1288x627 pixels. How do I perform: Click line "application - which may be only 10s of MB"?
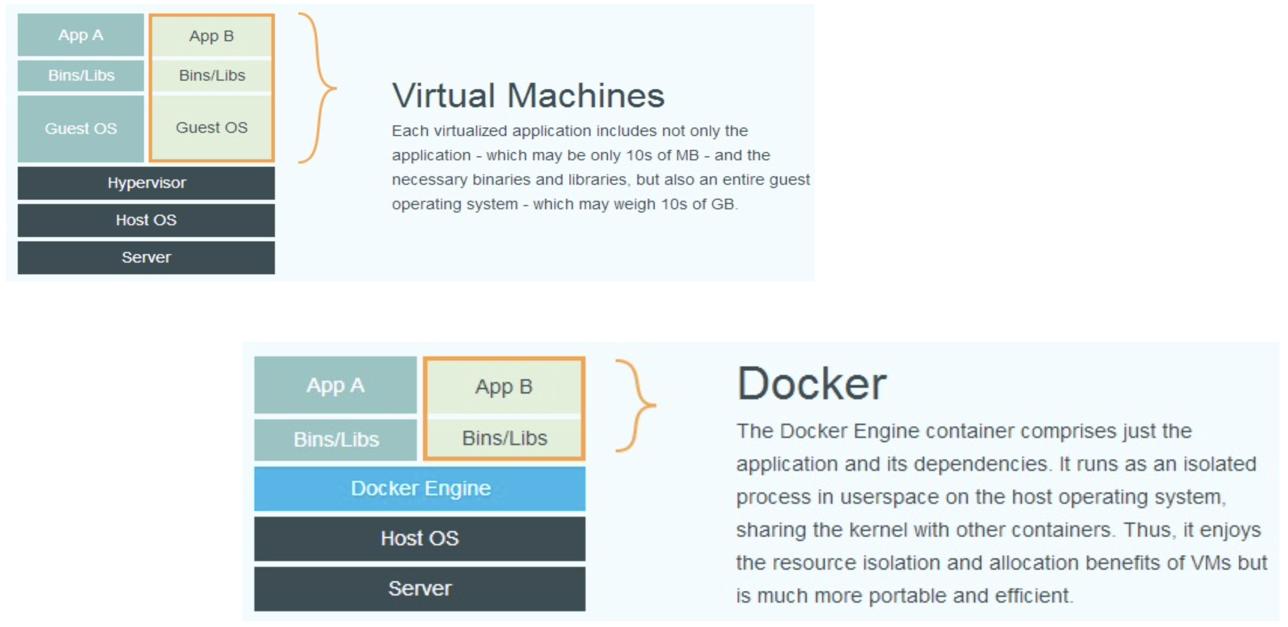(581, 155)
